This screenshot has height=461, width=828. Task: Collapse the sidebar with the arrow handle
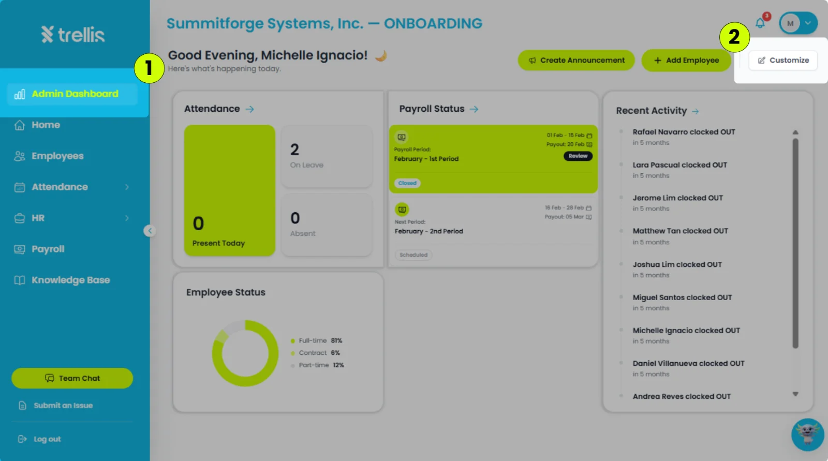[150, 231]
